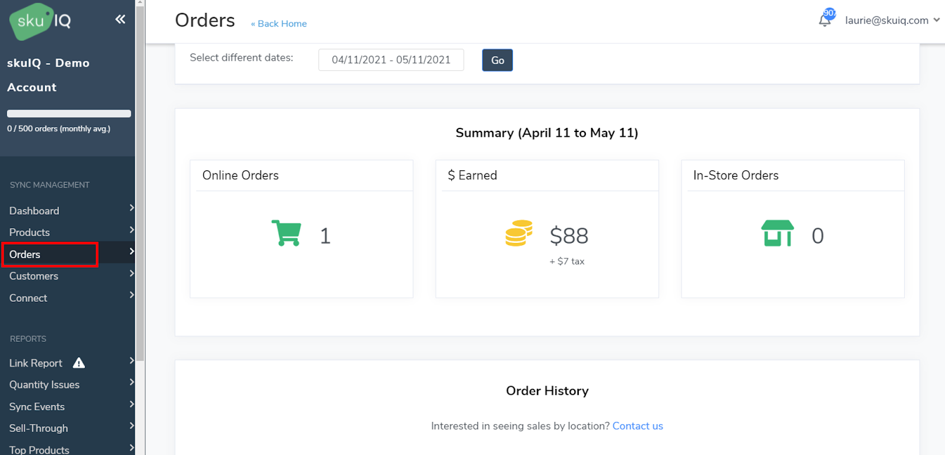Click the gold coins earned icon
The image size is (945, 455).
(519, 233)
